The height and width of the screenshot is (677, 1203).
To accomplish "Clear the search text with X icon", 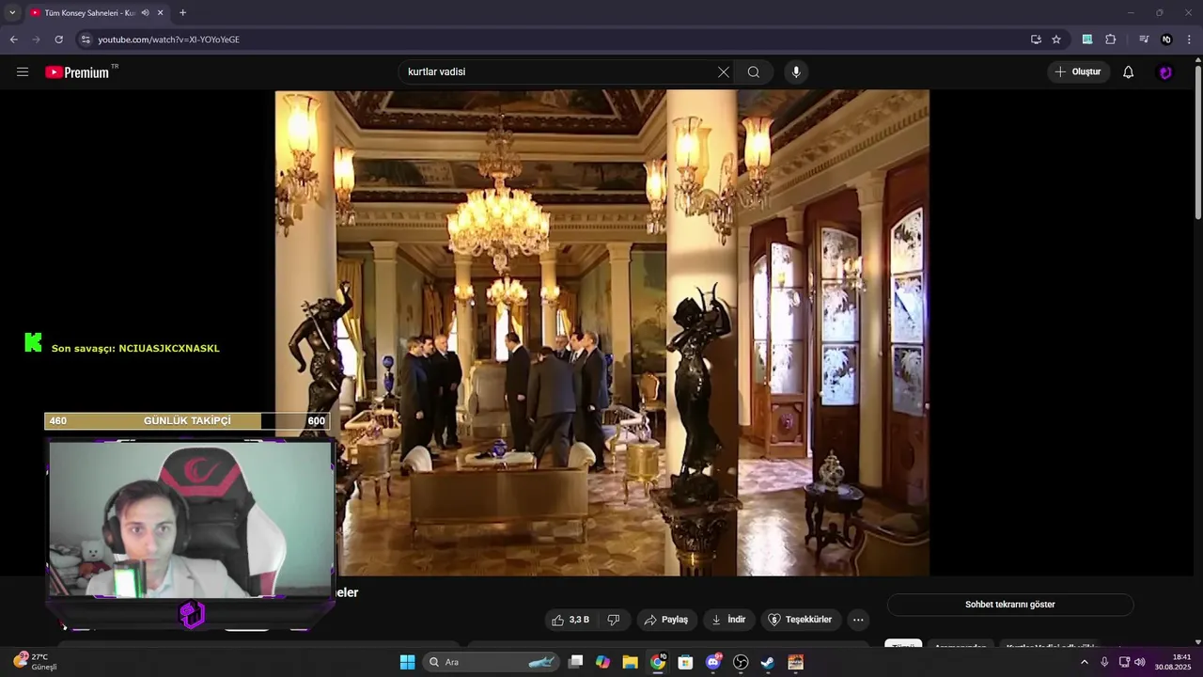I will point(724,72).
